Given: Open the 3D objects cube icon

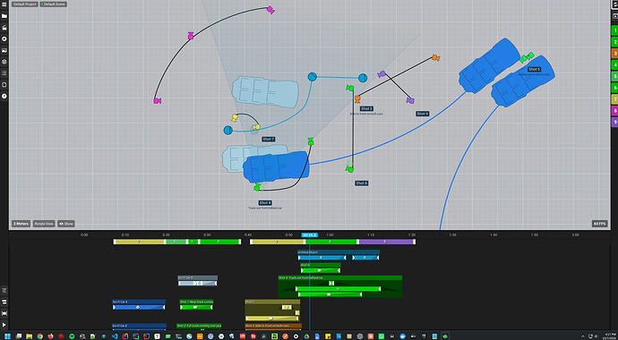Looking at the screenshot, I should click(x=4, y=62).
